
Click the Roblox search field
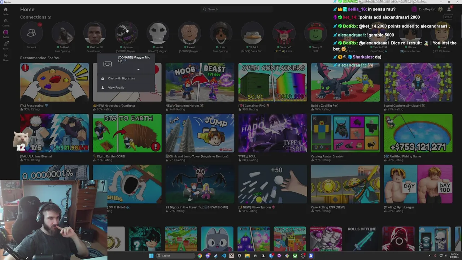(x=237, y=9)
